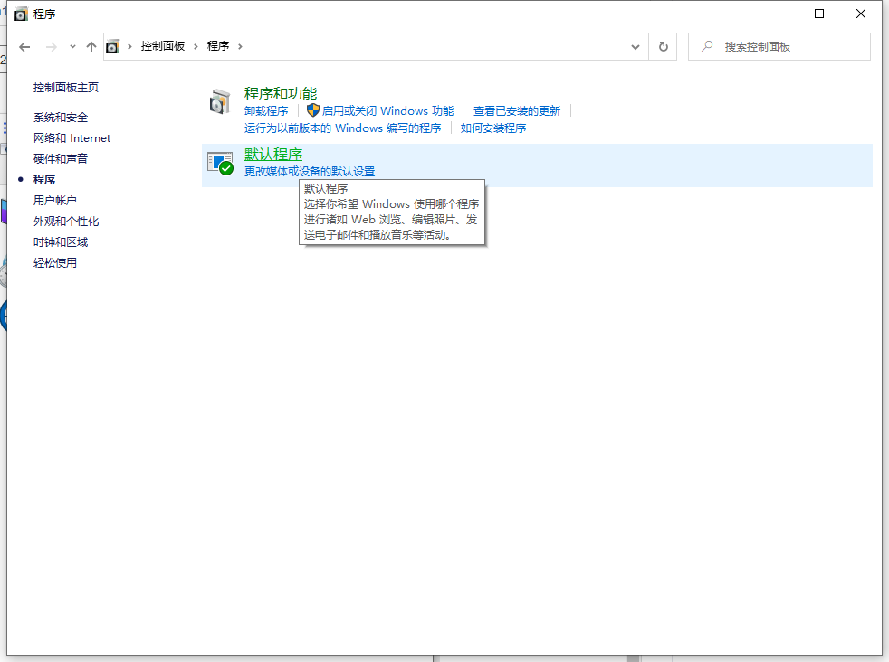Open 如何安装程序 link

[x=493, y=128]
